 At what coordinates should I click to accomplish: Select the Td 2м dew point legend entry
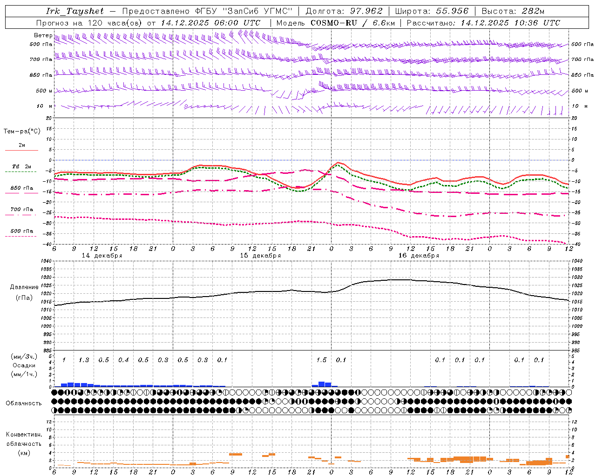pyautogui.click(x=22, y=166)
